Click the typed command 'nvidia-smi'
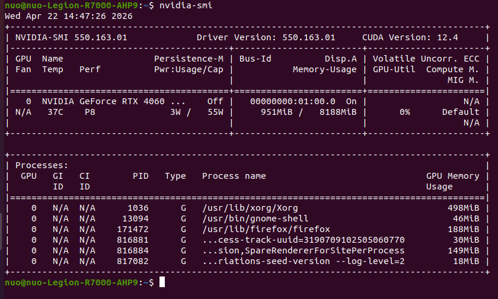Image resolution: width=498 pixels, height=299 pixels. [x=186, y=5]
